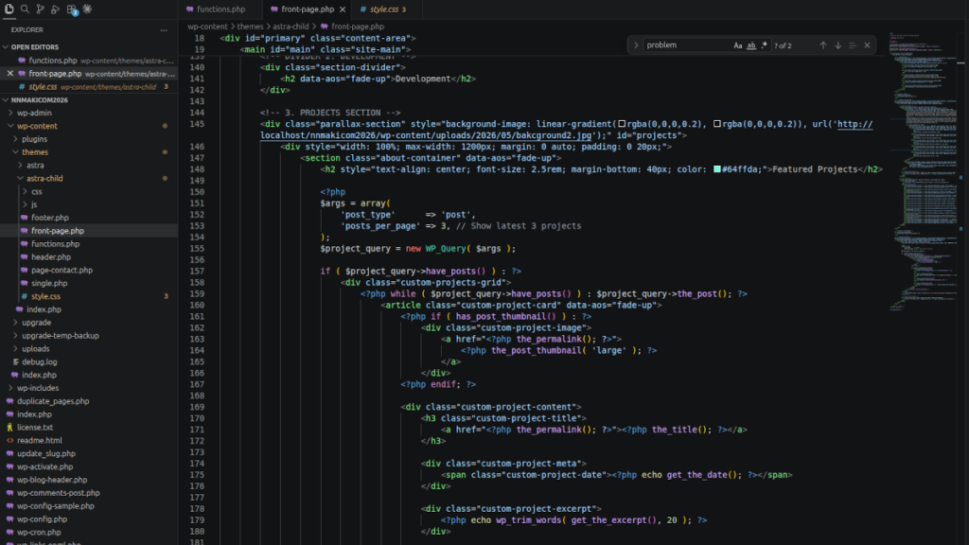Expand the upgrade-temp-backup folder
This screenshot has width=969, height=545.
61,336
